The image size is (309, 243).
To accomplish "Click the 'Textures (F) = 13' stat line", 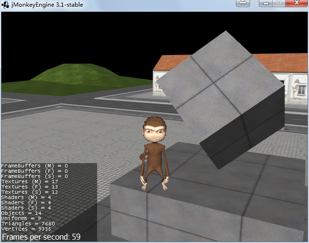I will [x=30, y=187].
